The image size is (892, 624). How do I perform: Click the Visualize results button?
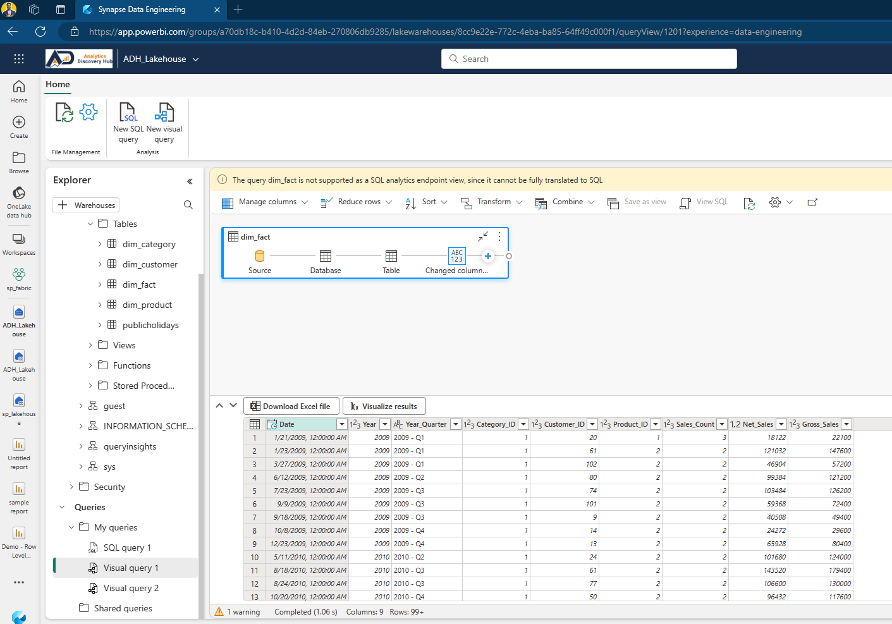pos(384,406)
